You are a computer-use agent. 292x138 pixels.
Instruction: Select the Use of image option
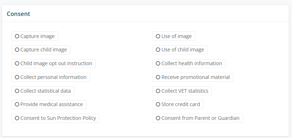[174, 36]
